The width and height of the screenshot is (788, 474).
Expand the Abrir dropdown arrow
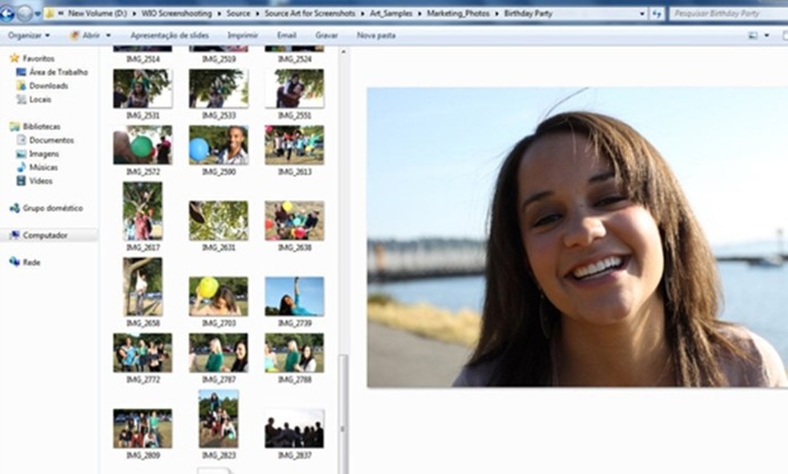pyautogui.click(x=108, y=36)
